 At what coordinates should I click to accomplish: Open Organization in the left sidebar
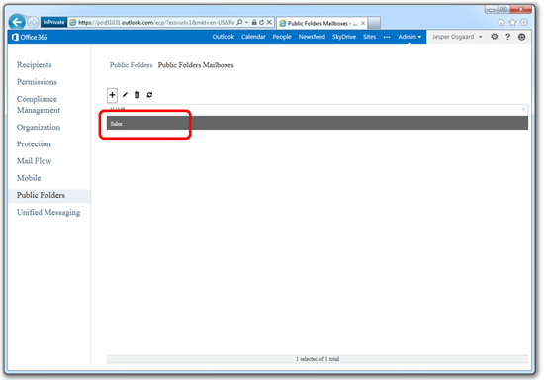tap(39, 127)
